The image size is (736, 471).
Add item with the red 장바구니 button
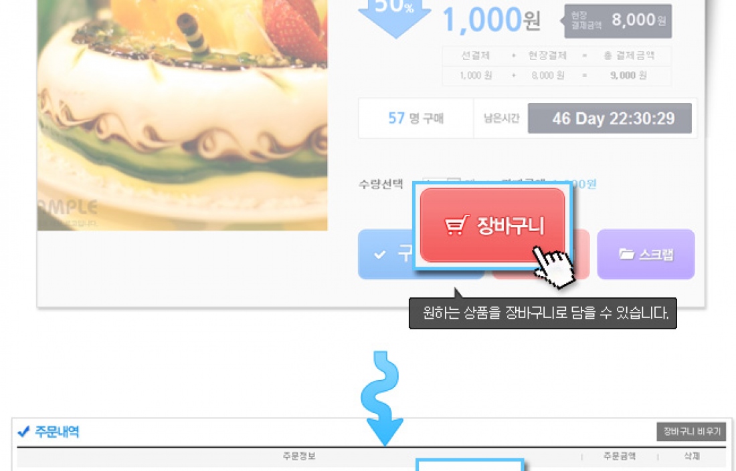tap(492, 225)
